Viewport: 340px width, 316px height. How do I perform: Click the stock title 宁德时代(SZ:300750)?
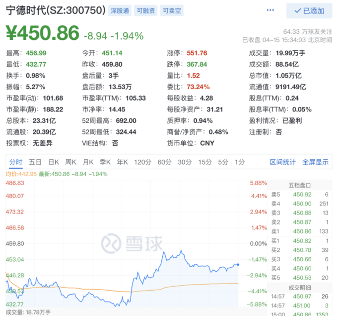coord(56,10)
